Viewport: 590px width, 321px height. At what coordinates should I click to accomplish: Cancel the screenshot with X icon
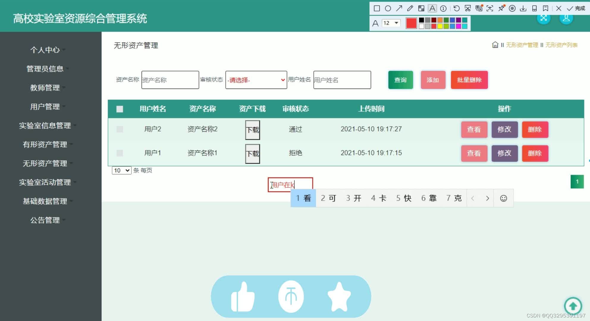point(559,8)
